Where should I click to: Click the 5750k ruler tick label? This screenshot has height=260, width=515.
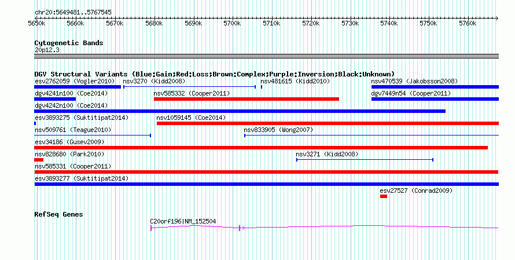429,24
